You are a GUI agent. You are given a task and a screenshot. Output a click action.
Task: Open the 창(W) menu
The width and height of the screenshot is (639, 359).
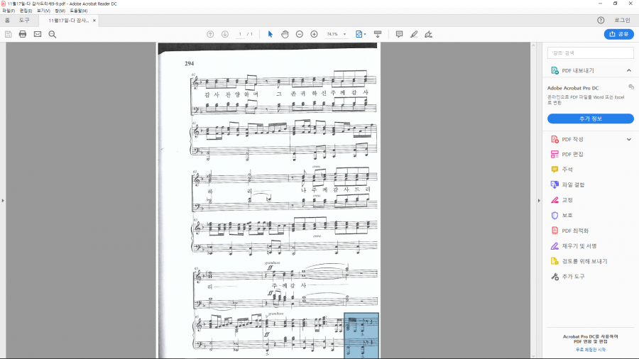(60, 11)
